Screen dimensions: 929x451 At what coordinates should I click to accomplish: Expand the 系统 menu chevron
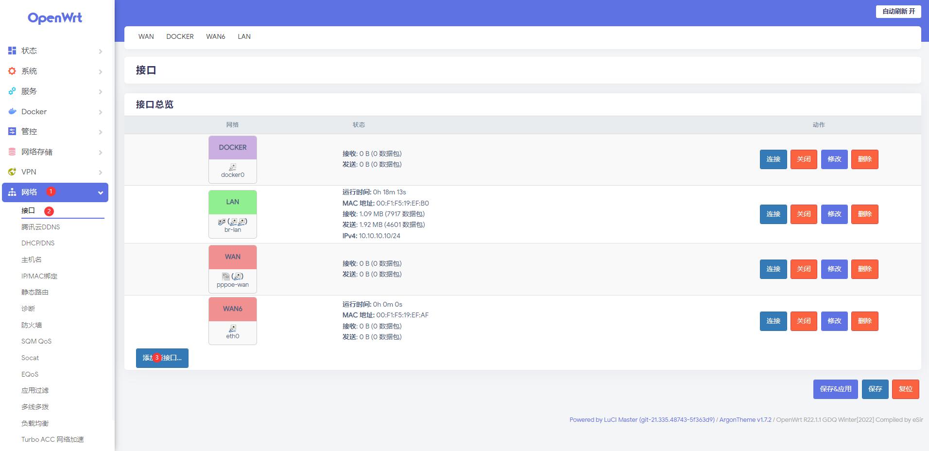tap(101, 71)
